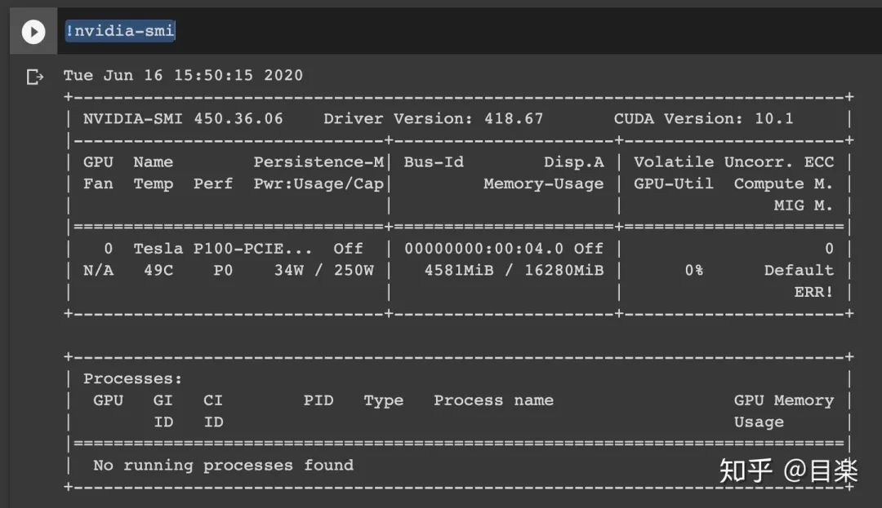The image size is (882, 508).
Task: Click the Driver Version 418.67 text
Action: coord(433,118)
